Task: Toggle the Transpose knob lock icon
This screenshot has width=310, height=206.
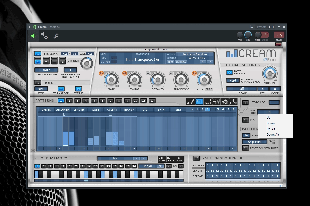Action: pyautogui.click(x=171, y=73)
